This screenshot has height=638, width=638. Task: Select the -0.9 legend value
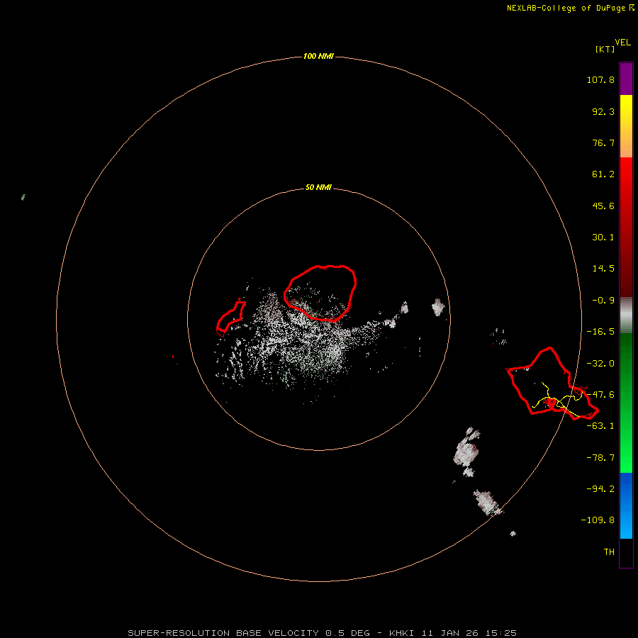pyautogui.click(x=603, y=301)
